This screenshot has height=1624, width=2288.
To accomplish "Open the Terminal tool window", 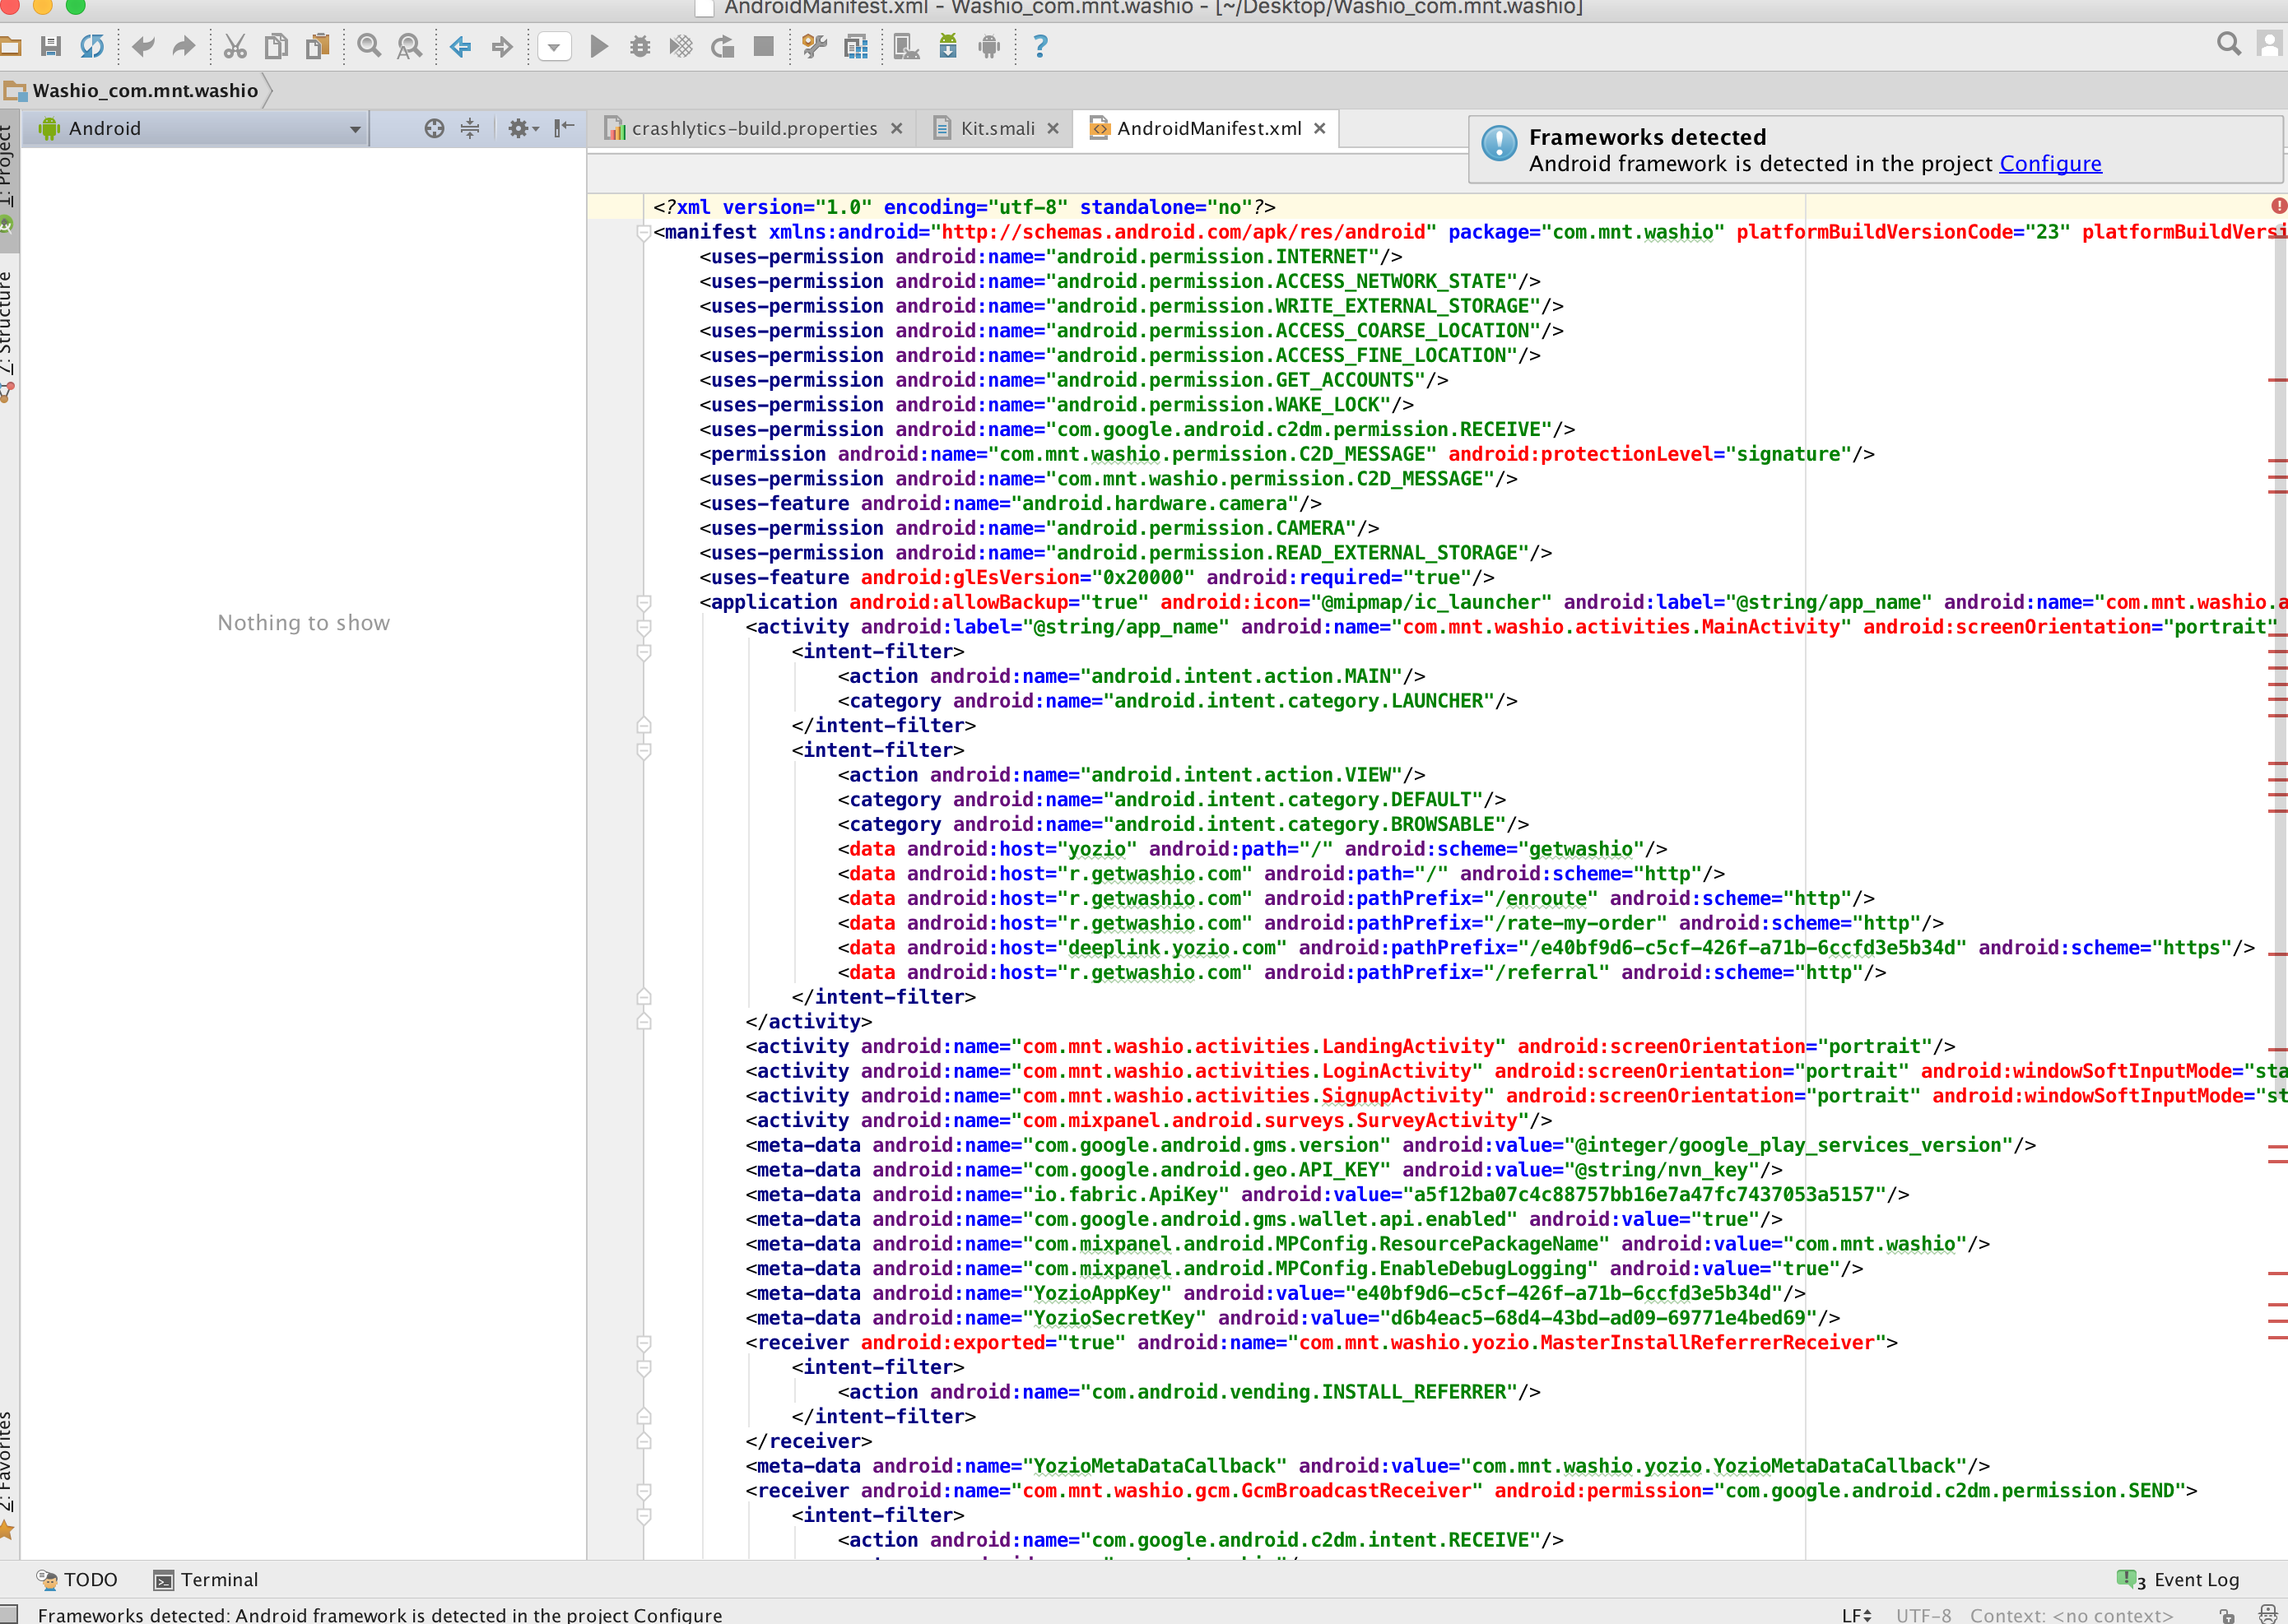I will [x=206, y=1579].
